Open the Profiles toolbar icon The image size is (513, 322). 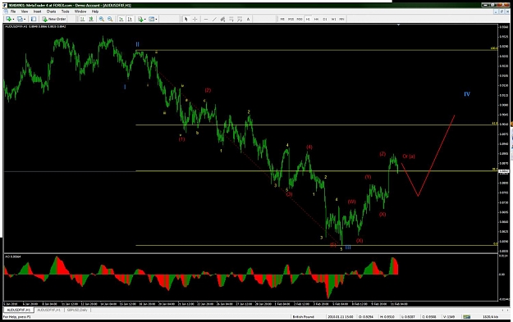[x=20, y=20]
